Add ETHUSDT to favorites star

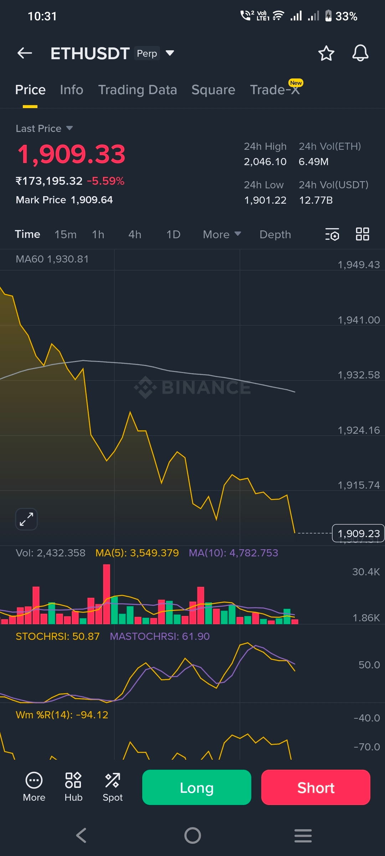pos(326,53)
